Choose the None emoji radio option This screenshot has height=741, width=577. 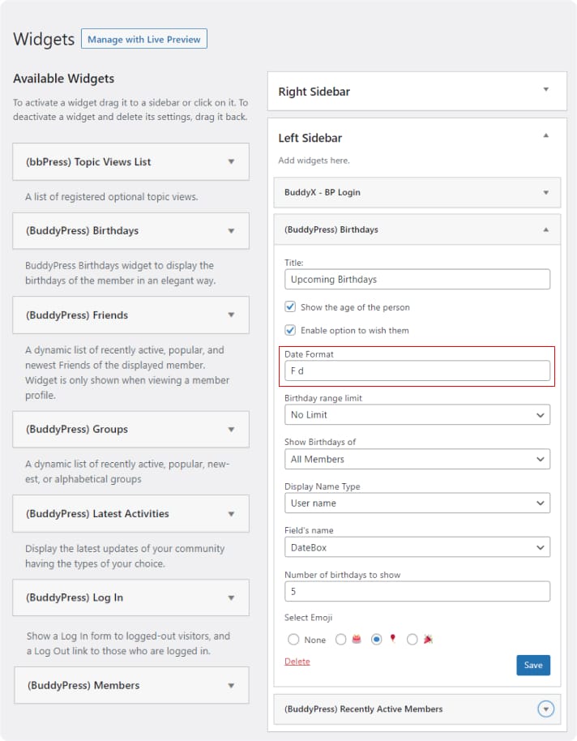pos(293,640)
